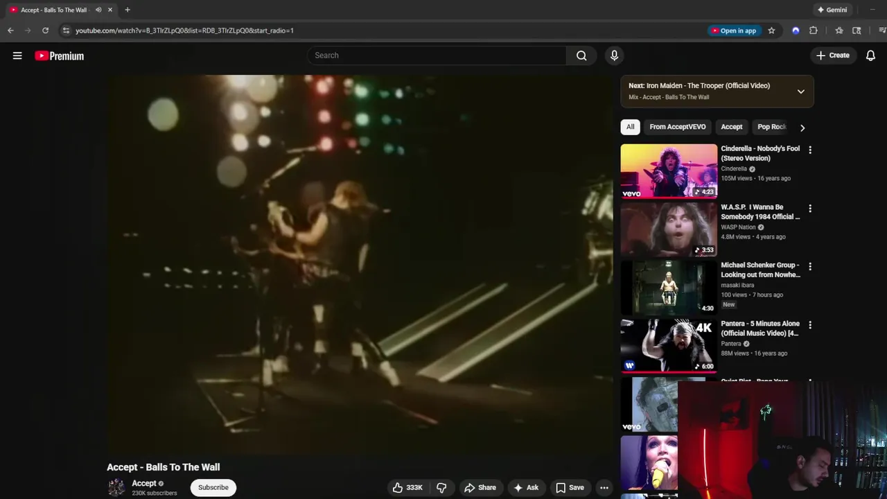Click Open in app button
887x499 pixels.
point(734,30)
